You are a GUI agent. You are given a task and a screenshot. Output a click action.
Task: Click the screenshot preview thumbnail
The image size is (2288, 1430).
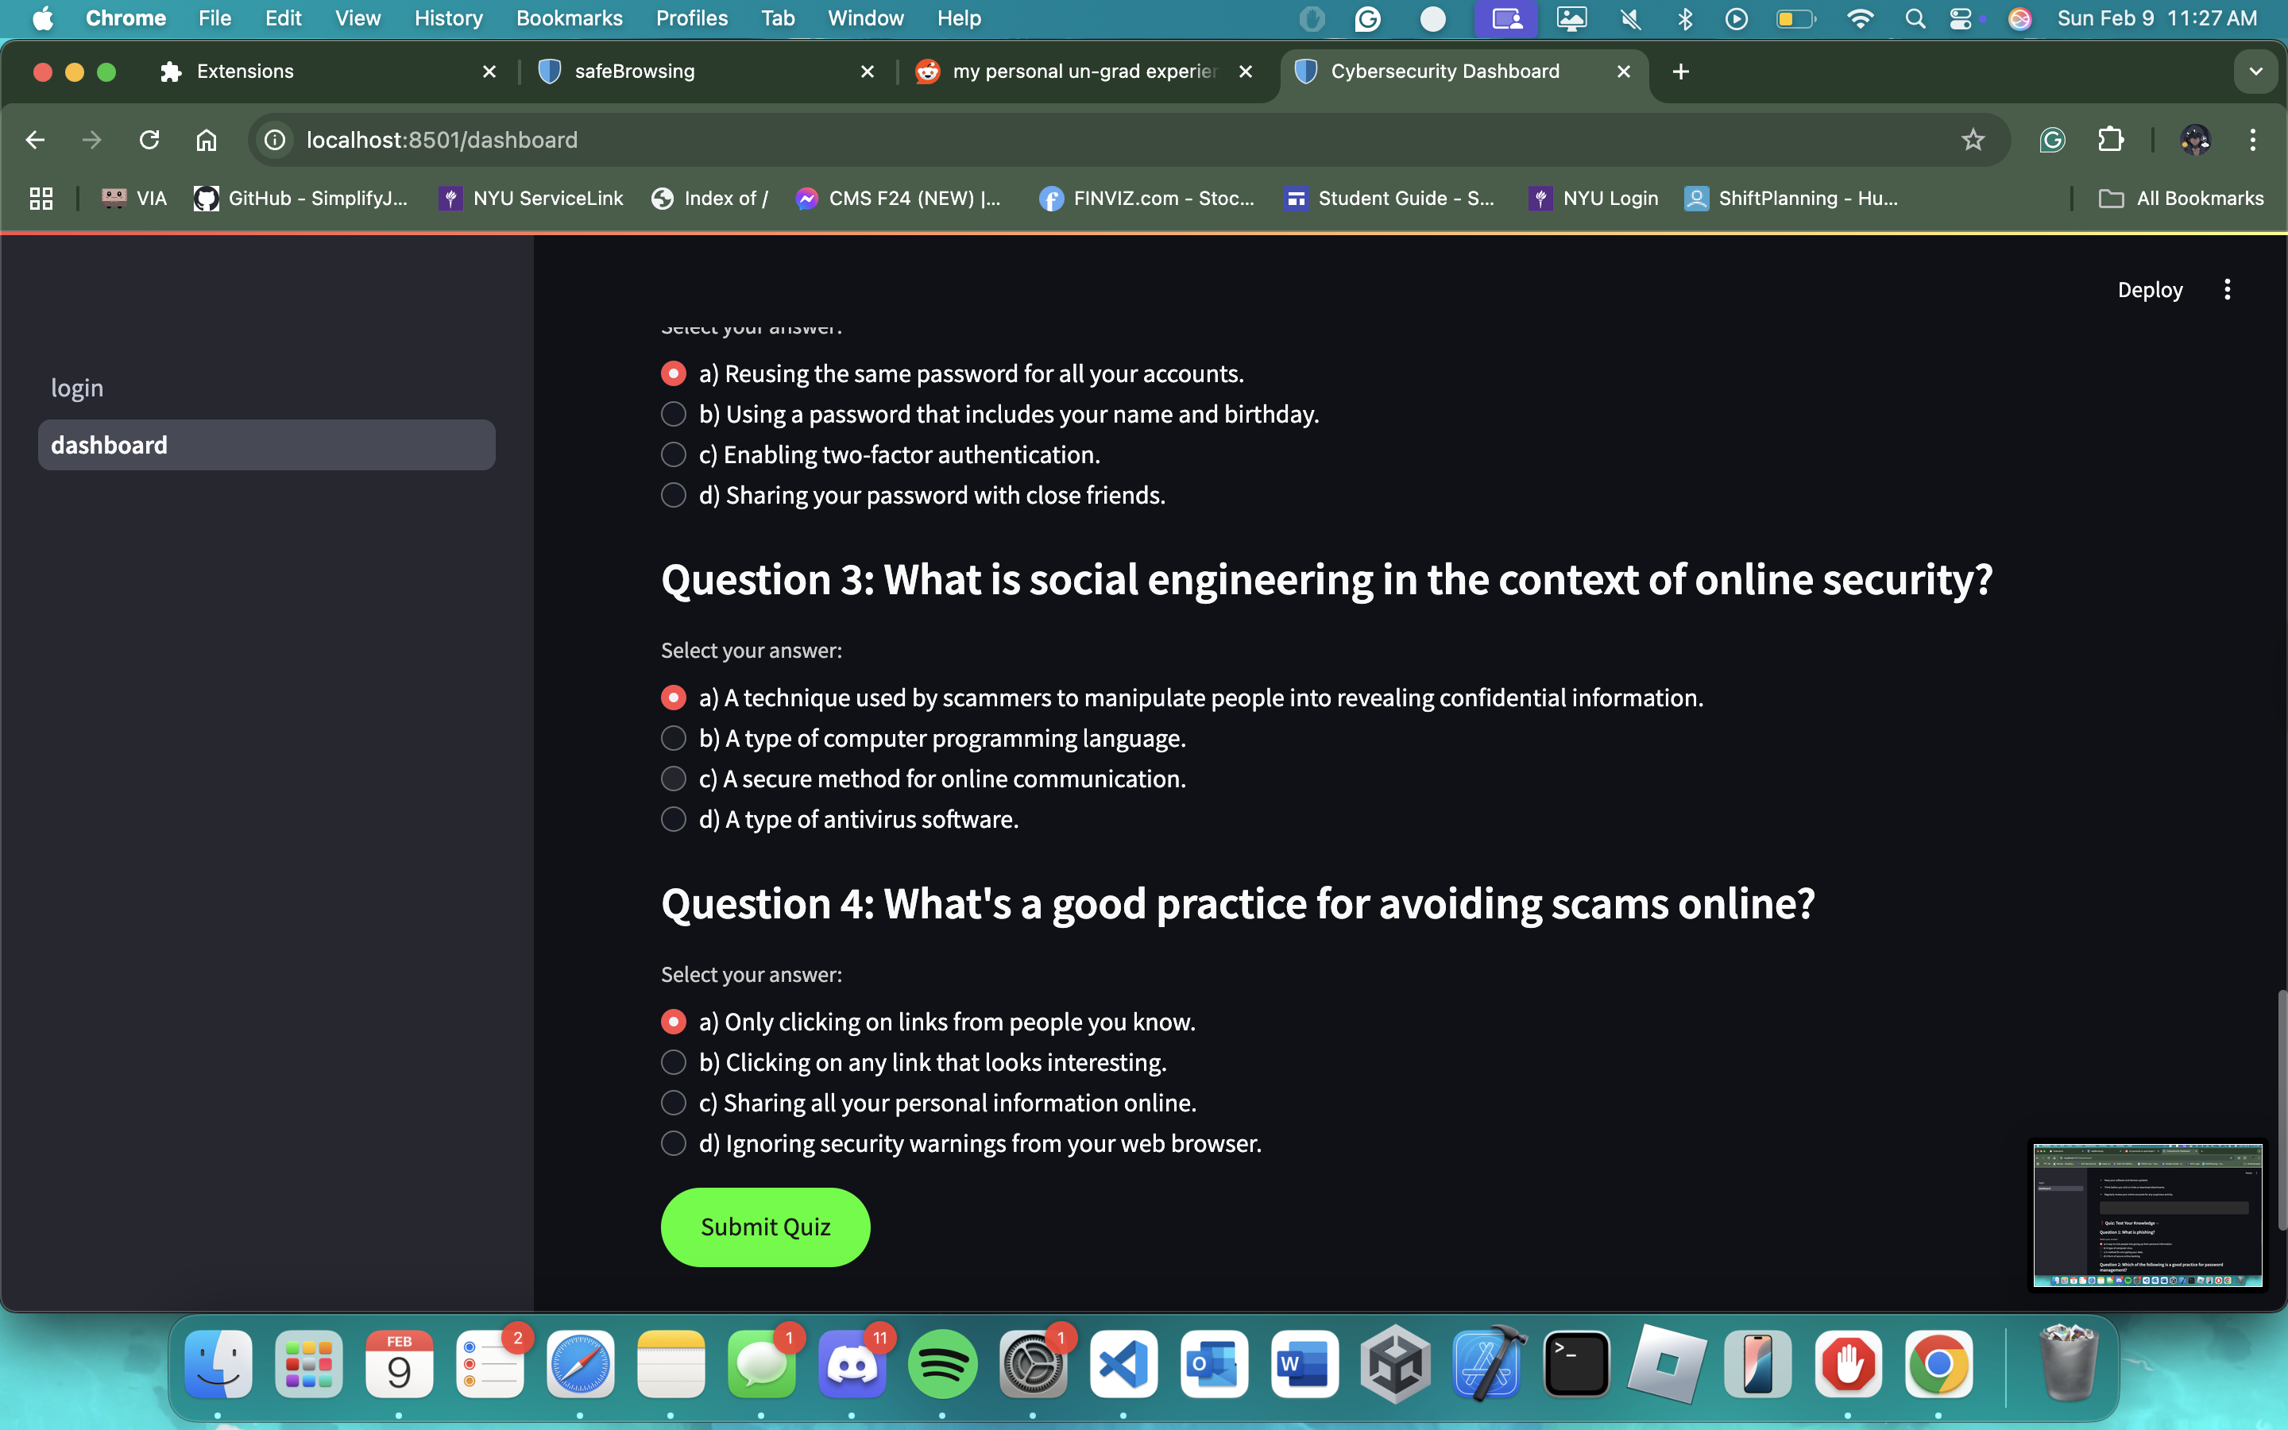point(2147,1215)
